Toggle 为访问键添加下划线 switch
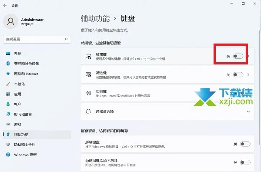Image resolution: width=261 pixels, height=172 pixels. pos(245,162)
